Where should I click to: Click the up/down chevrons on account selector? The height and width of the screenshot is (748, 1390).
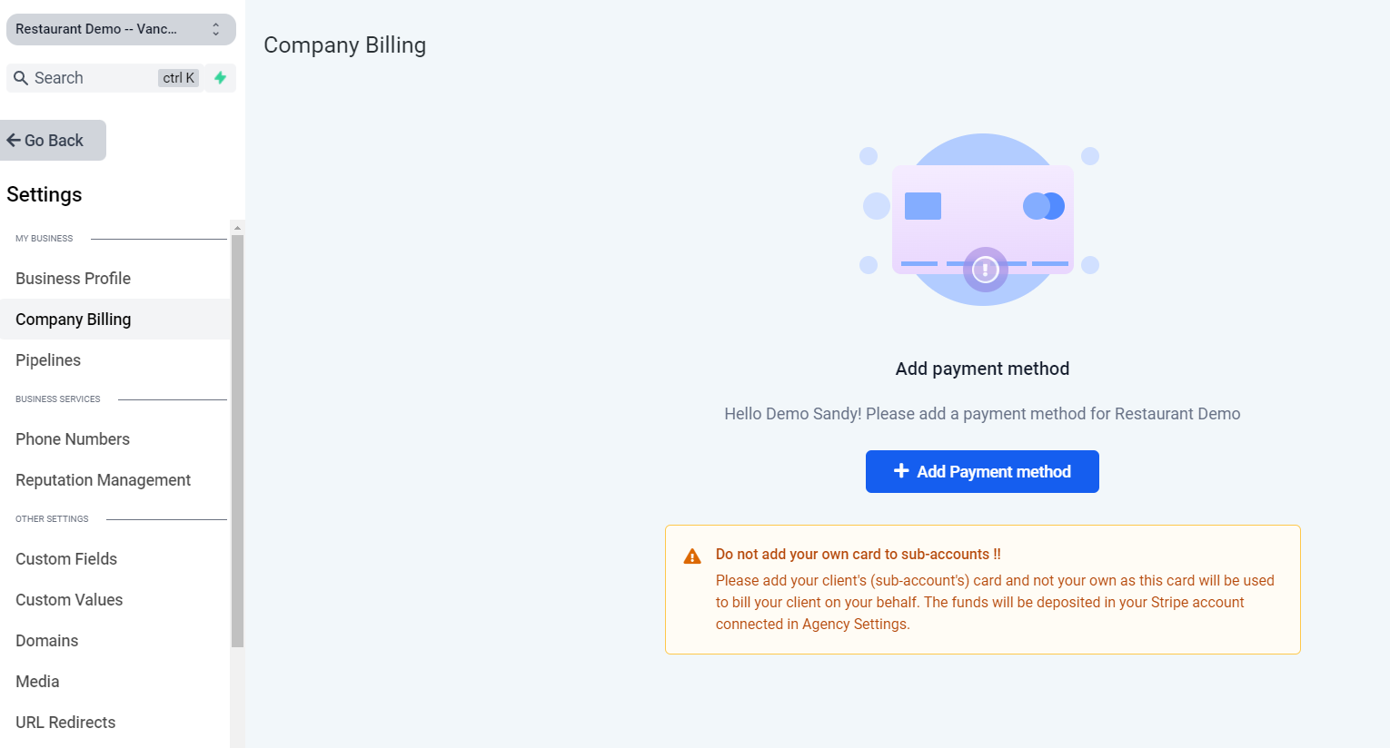click(216, 29)
